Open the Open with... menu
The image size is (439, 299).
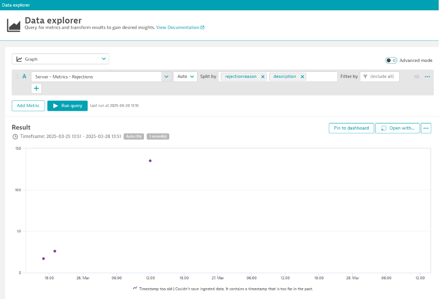click(397, 128)
